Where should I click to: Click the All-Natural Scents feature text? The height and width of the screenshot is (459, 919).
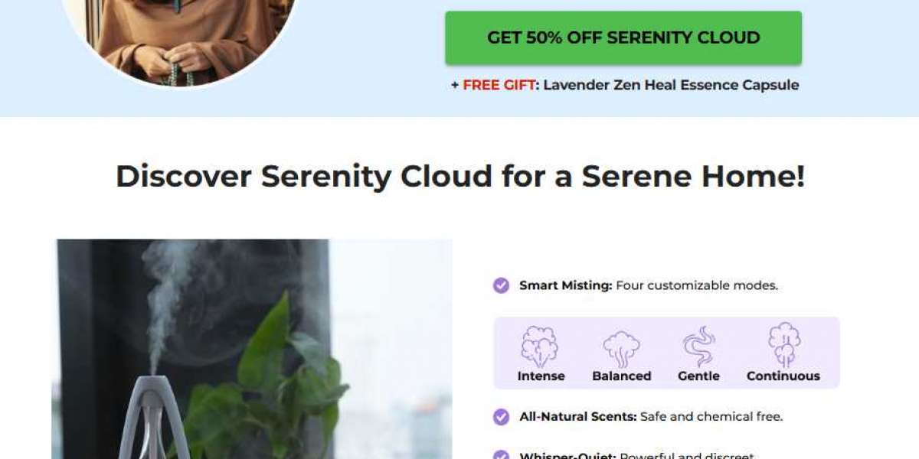pos(651,417)
